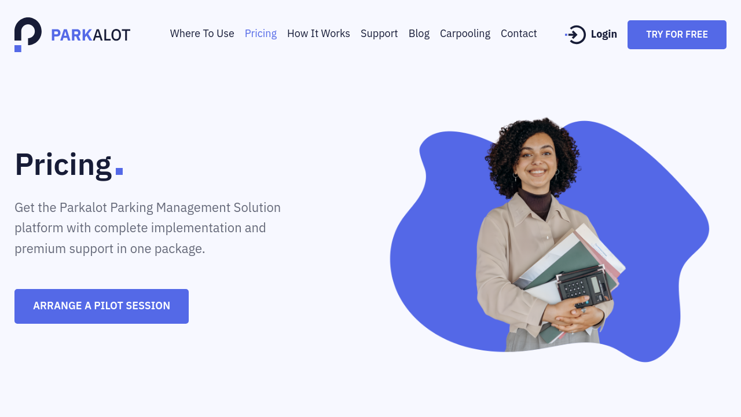Click the blue blob background shape

654,232
